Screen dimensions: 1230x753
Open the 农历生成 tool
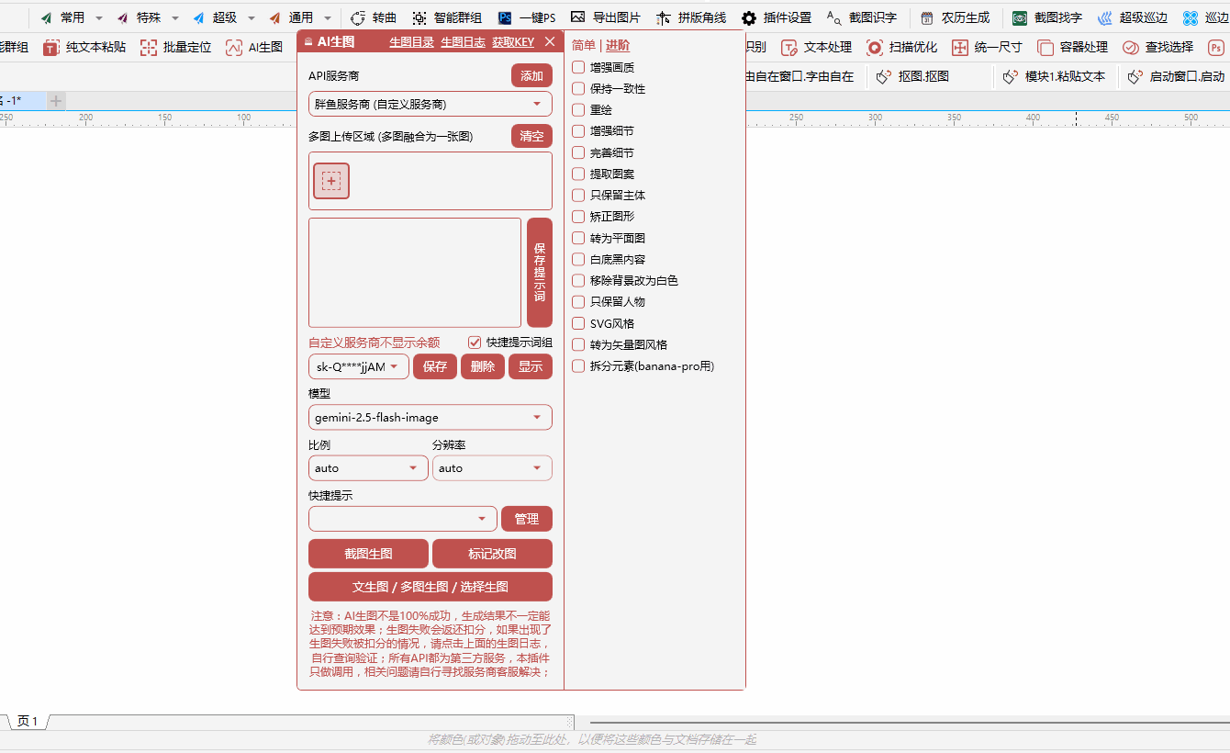pos(958,17)
